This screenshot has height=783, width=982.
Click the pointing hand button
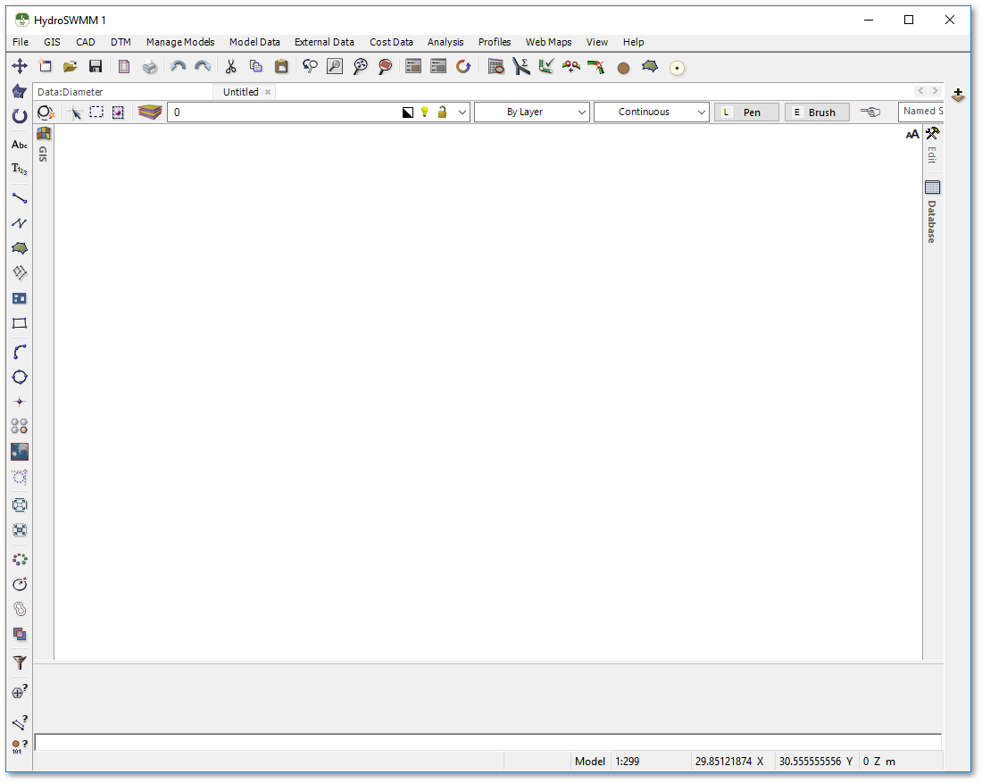pos(870,112)
